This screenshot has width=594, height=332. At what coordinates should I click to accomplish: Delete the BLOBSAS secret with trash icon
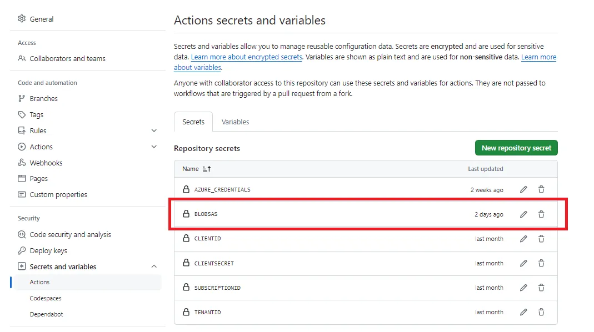(541, 214)
